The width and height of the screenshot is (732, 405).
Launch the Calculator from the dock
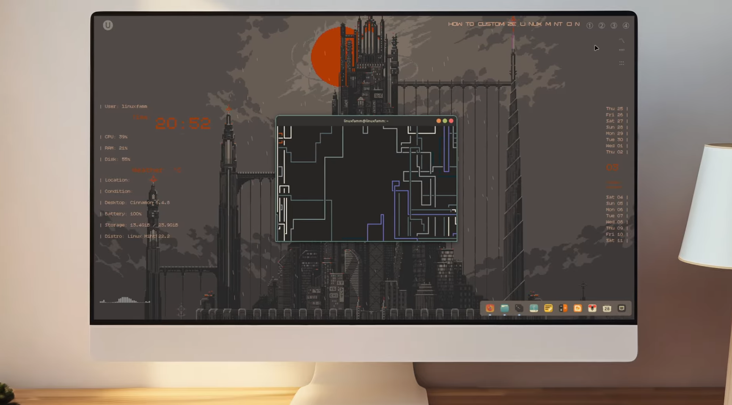coord(563,308)
